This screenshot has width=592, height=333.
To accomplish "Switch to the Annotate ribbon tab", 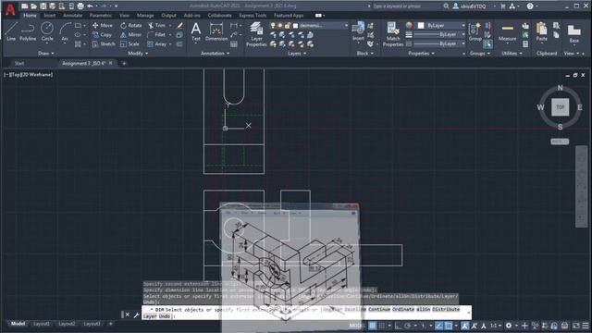I will click(x=72, y=16).
